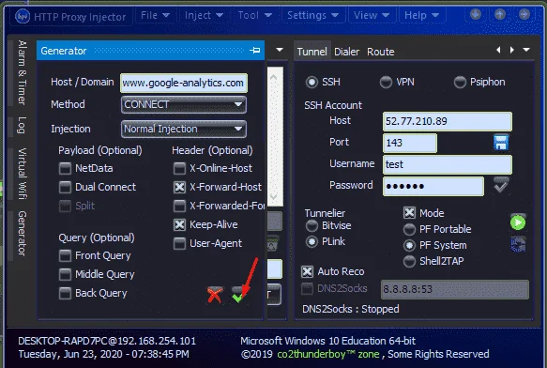Enable the X-Forwarded-For checkbox
Image resolution: width=547 pixels, height=368 pixels.
pyautogui.click(x=179, y=206)
